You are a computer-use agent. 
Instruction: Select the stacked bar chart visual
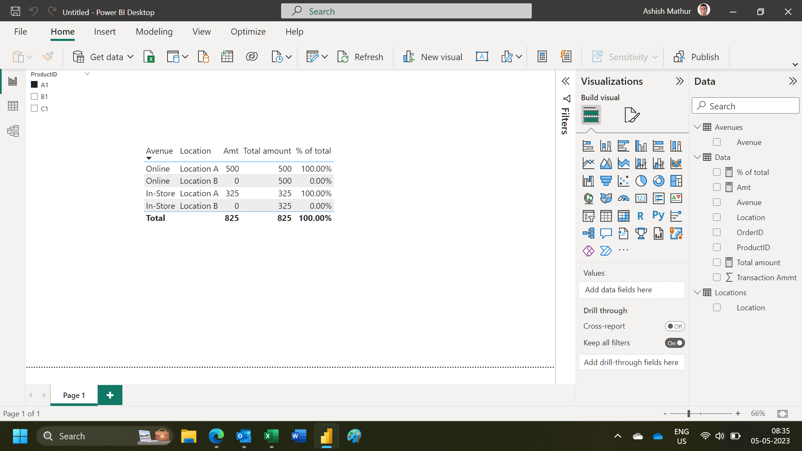pos(588,146)
